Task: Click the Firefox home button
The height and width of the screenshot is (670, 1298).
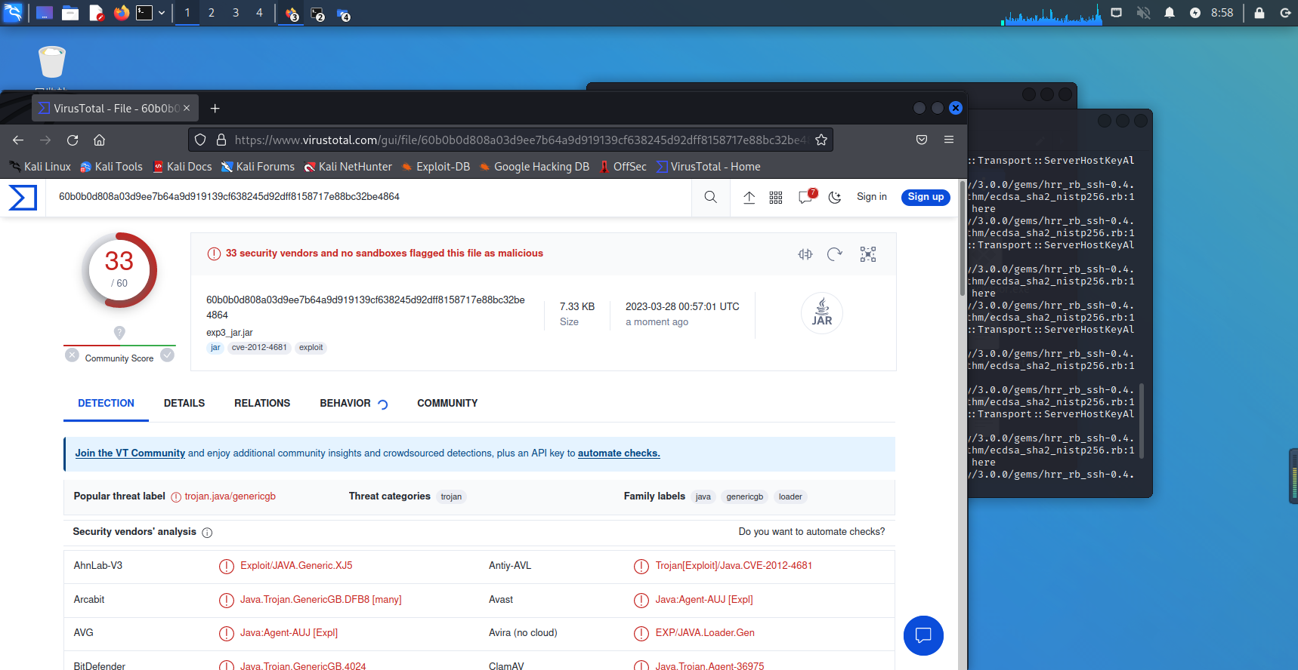Action: click(99, 140)
